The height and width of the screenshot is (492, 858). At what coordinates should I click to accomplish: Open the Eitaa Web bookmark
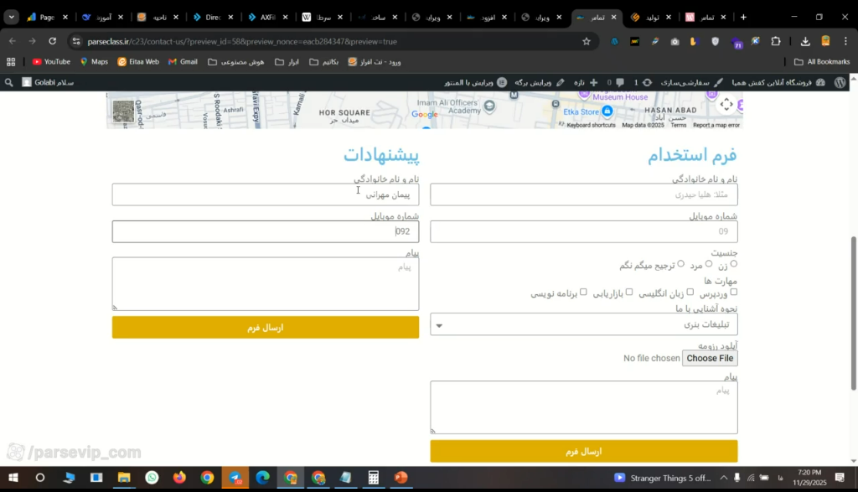coord(138,62)
